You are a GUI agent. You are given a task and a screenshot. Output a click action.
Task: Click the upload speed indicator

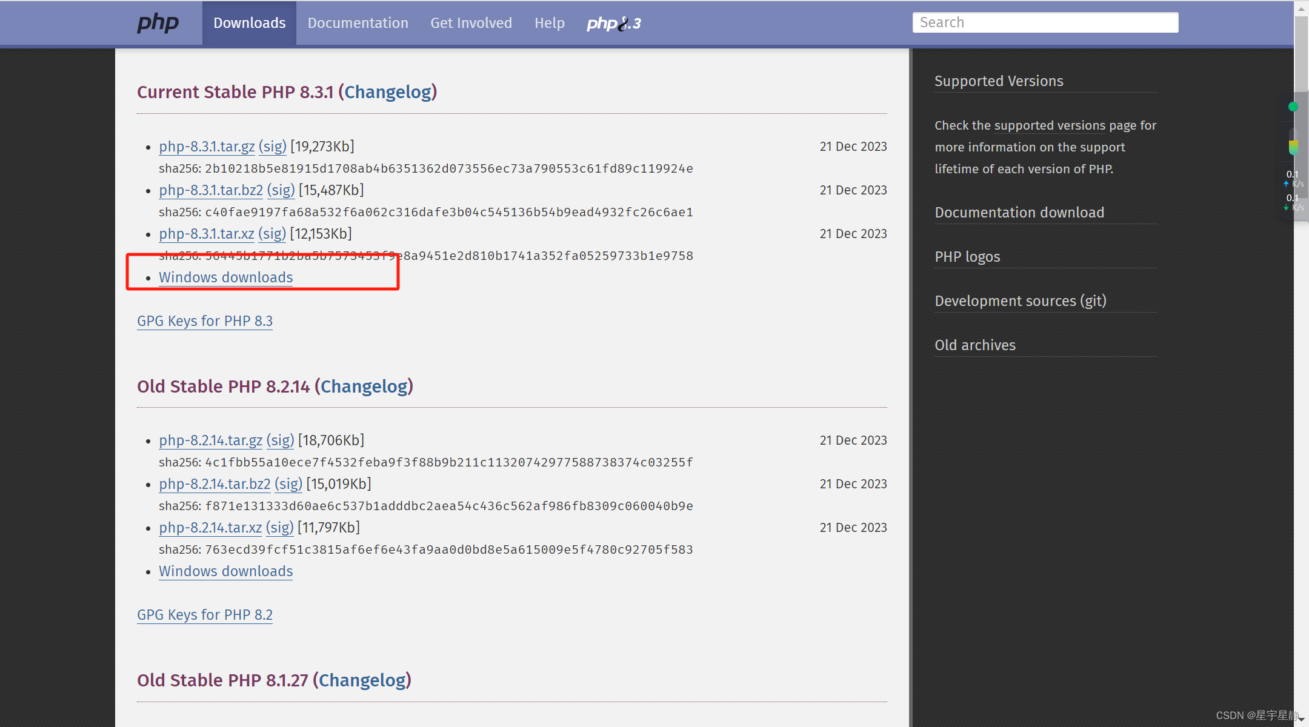click(1294, 179)
